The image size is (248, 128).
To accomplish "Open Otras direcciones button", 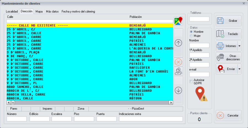I will pyautogui.click(x=228, y=58).
